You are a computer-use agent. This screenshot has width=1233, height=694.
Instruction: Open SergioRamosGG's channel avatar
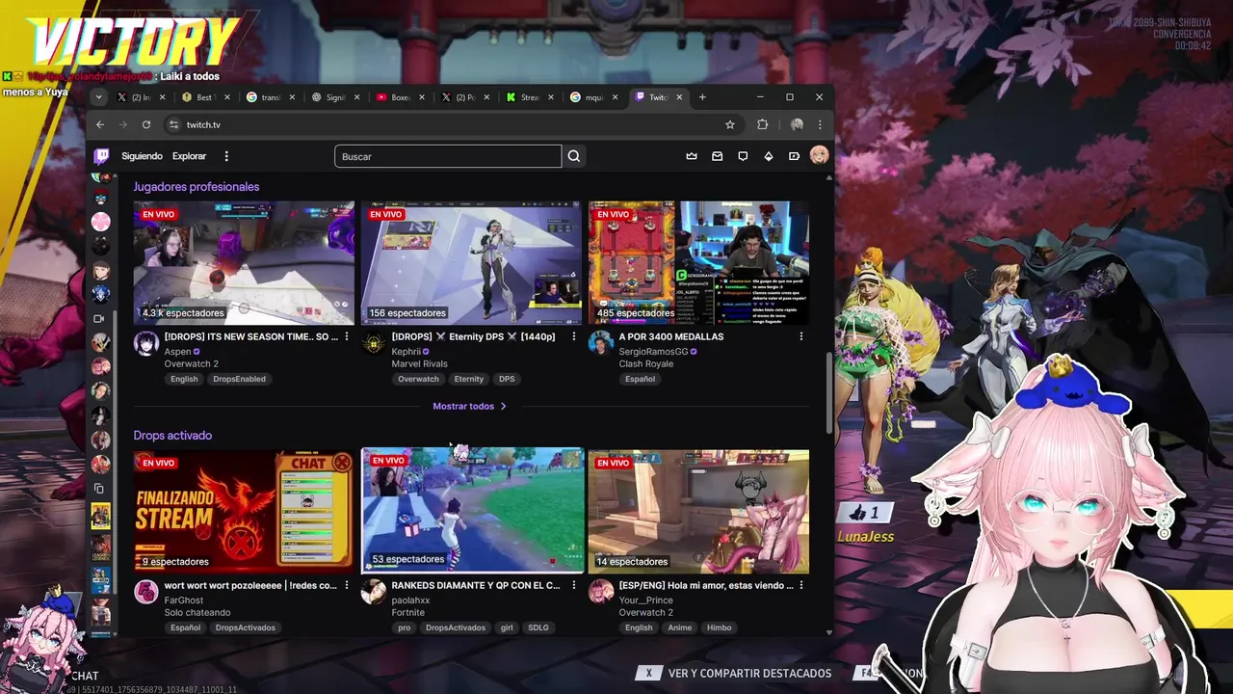pos(601,344)
